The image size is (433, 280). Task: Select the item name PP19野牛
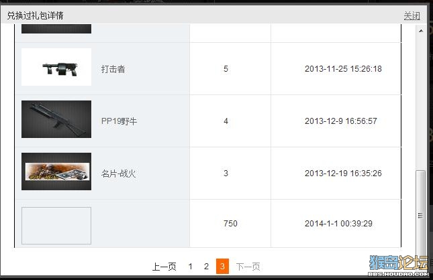(x=119, y=121)
